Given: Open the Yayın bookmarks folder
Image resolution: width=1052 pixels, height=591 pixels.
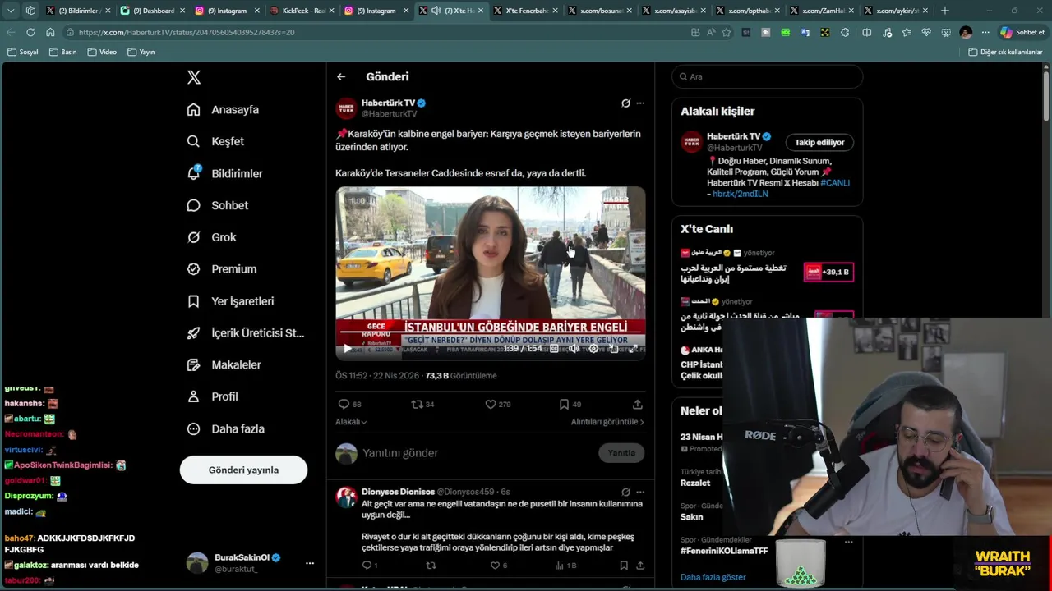Looking at the screenshot, I should click(x=141, y=52).
